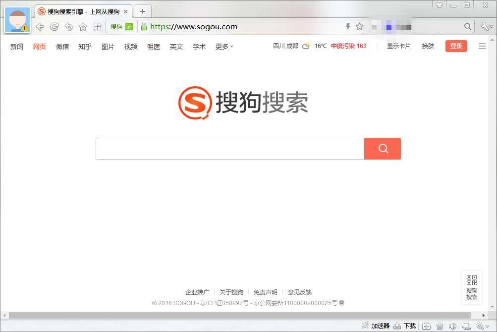The width and height of the screenshot is (497, 332).
Task: Select the 搜狗搜索引擎 browser tab
Action: (x=83, y=12)
